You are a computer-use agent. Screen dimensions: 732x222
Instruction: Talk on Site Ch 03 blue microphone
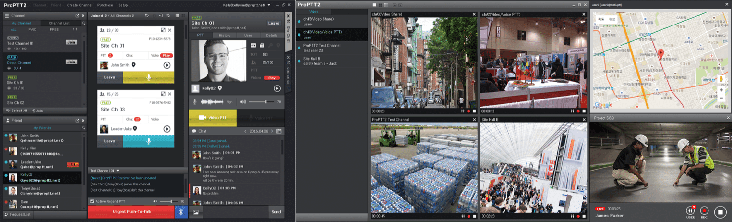coord(149,141)
